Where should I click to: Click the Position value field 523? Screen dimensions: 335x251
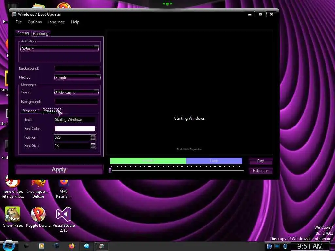coord(72,137)
